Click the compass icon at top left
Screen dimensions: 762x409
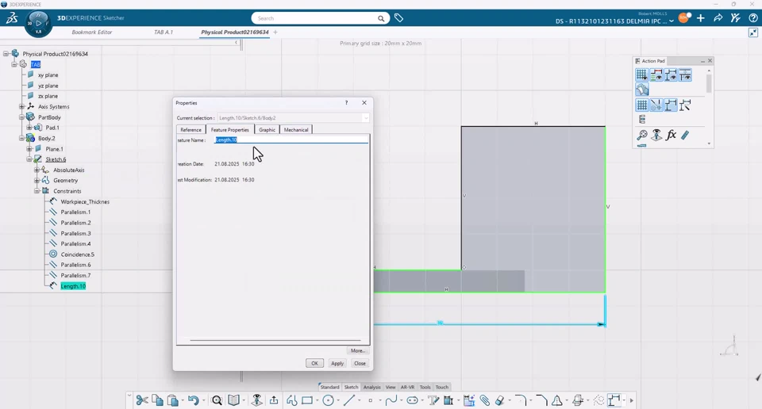[38, 23]
